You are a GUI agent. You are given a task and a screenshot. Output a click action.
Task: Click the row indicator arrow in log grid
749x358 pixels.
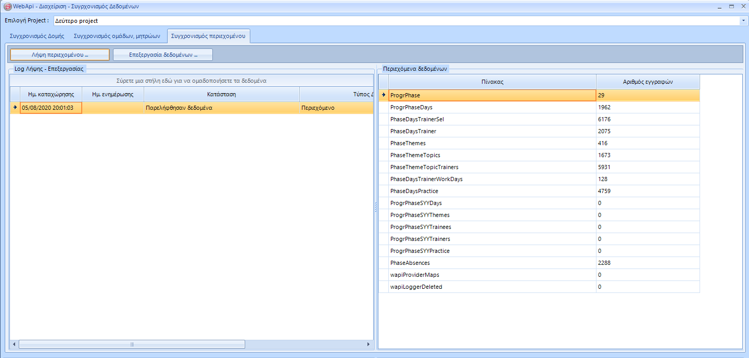coord(15,108)
